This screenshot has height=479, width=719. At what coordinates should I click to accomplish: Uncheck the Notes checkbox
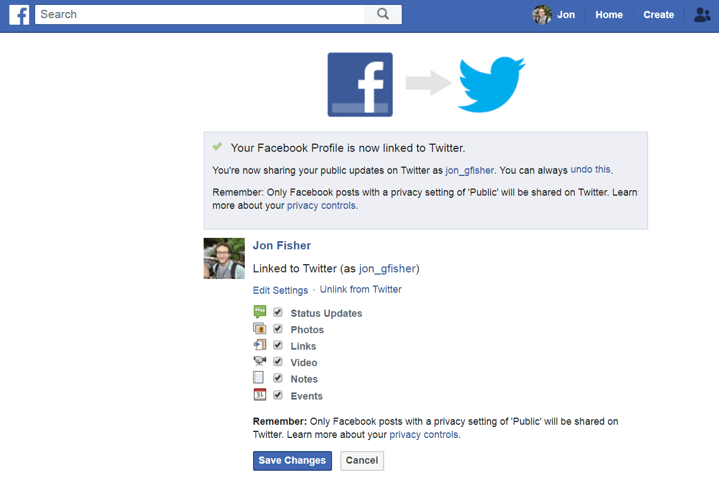278,378
